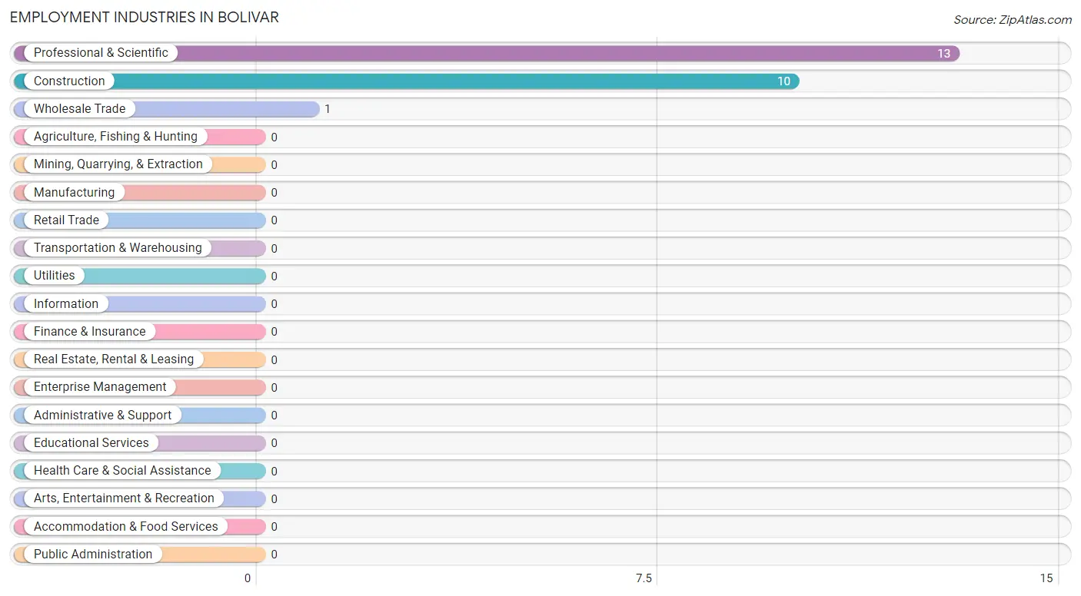The height and width of the screenshot is (596, 1081).
Task: Click Educational Services label
Action: pos(91,442)
